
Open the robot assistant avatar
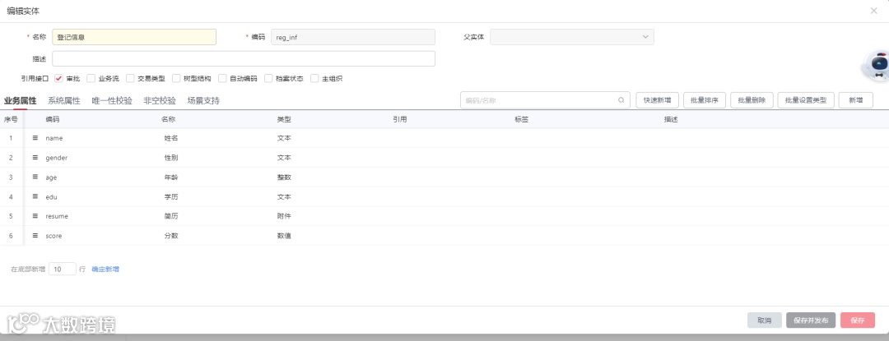click(x=877, y=66)
